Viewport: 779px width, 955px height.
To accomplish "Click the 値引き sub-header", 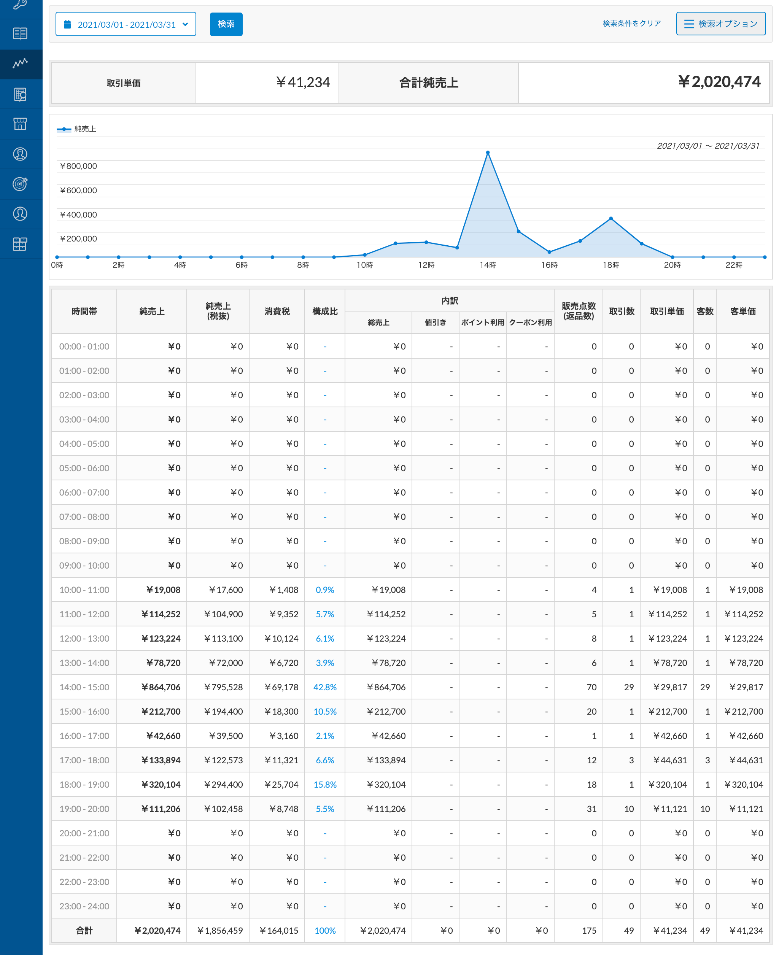I will pyautogui.click(x=435, y=323).
